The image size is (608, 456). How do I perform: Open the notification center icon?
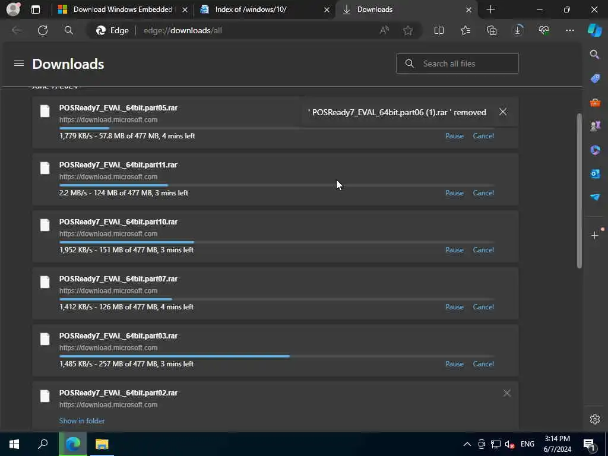pyautogui.click(x=590, y=444)
